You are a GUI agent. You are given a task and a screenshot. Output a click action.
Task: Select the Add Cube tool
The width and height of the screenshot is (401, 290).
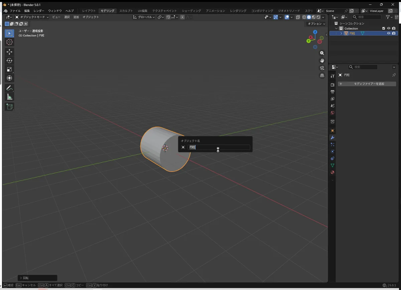tap(9, 107)
